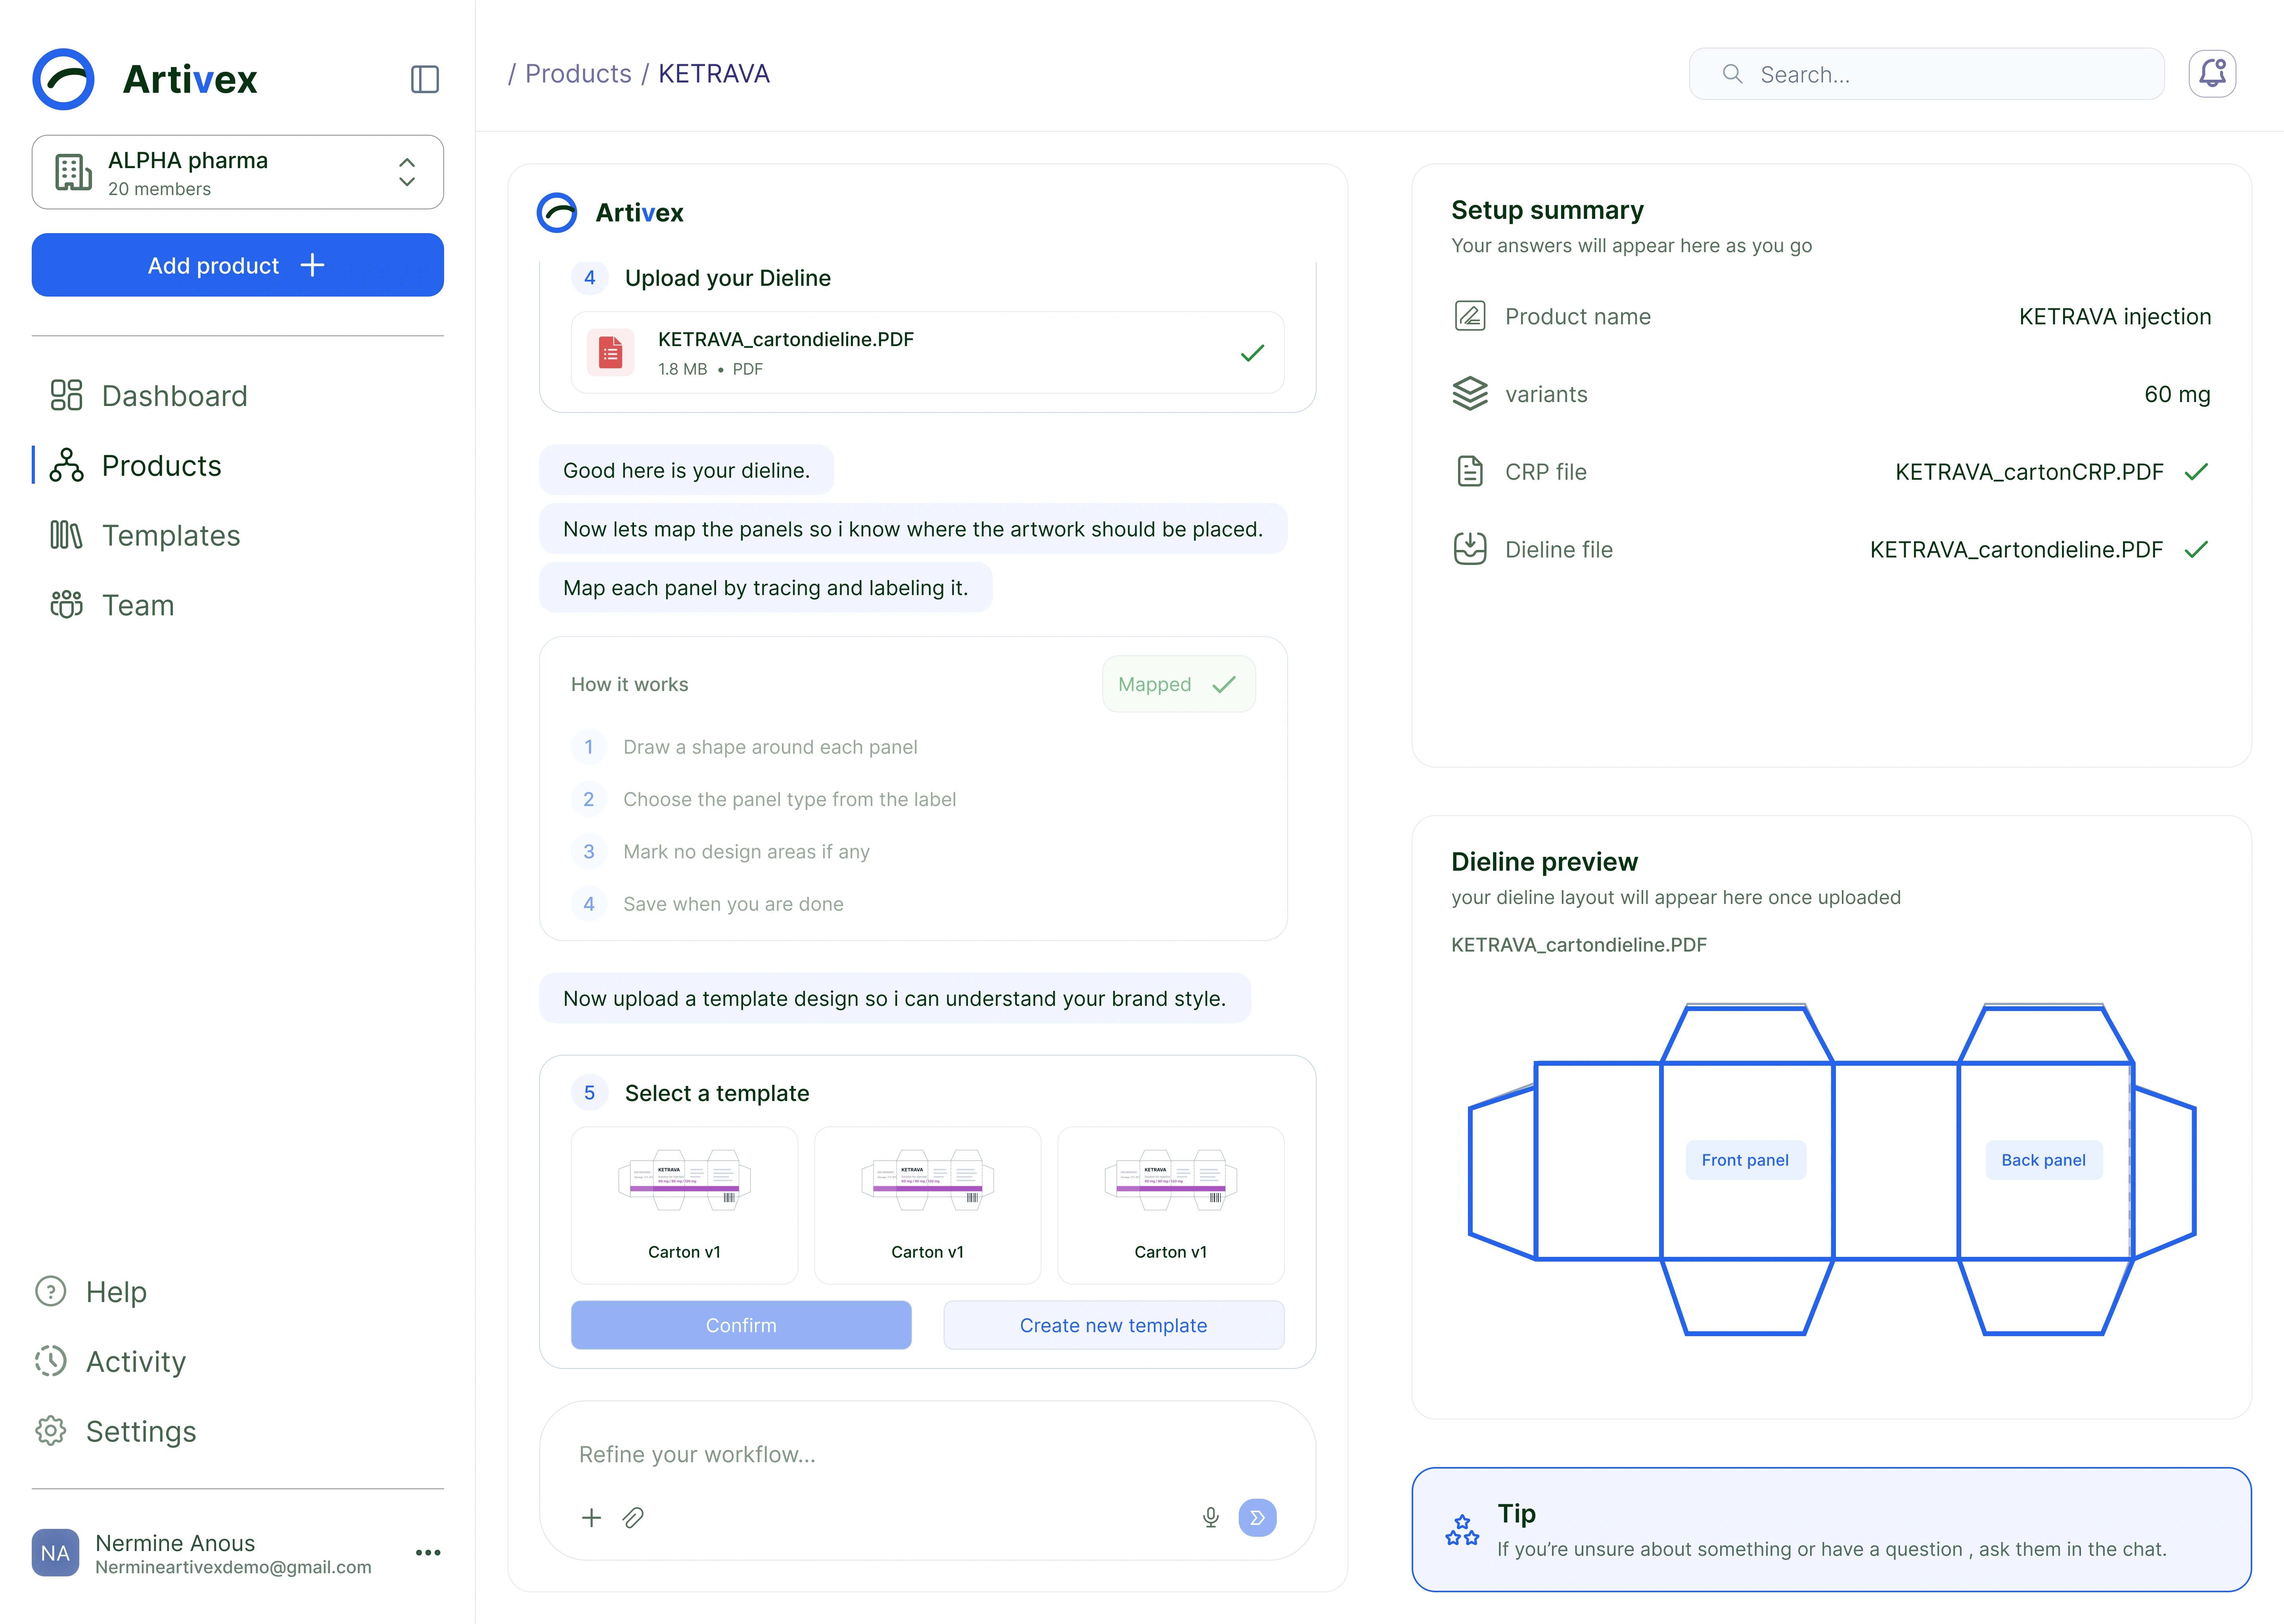The width and height of the screenshot is (2284, 1624).
Task: Start voice input with the microphone icon
Action: tap(1211, 1518)
